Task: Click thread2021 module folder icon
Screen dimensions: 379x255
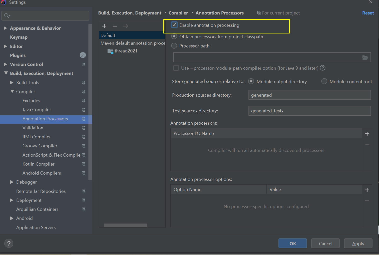Action: coord(110,51)
